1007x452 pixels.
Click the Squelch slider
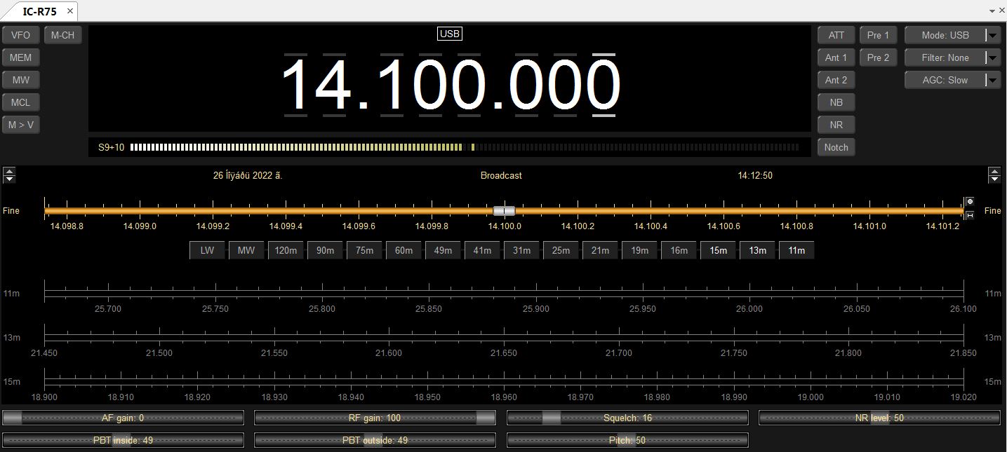point(627,418)
